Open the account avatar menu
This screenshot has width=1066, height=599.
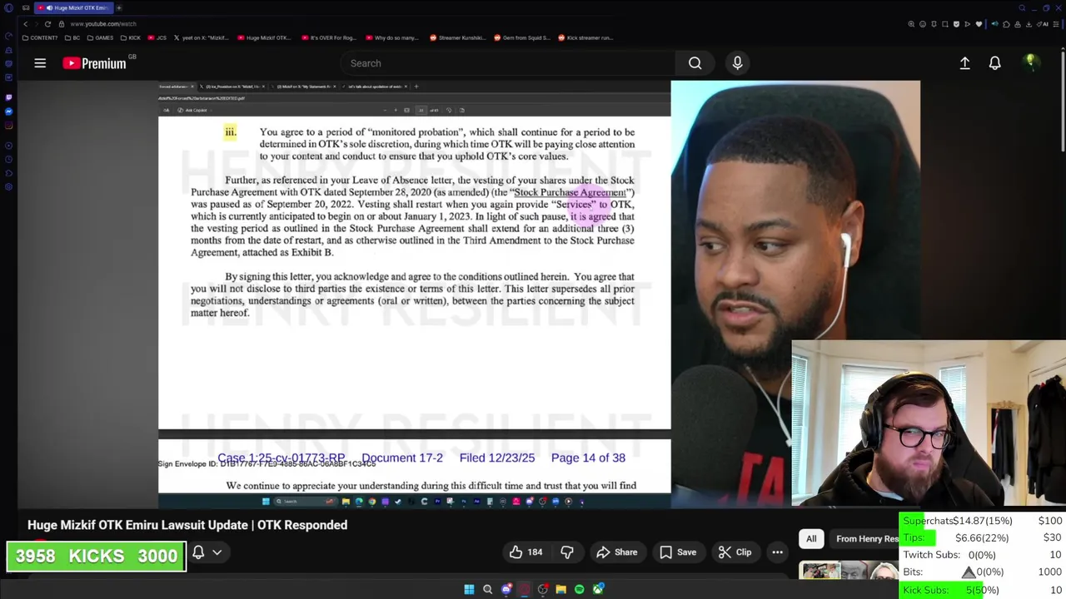pos(1030,62)
